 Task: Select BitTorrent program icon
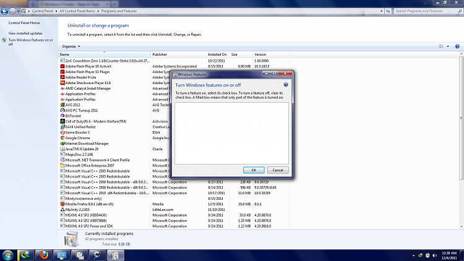click(62, 116)
